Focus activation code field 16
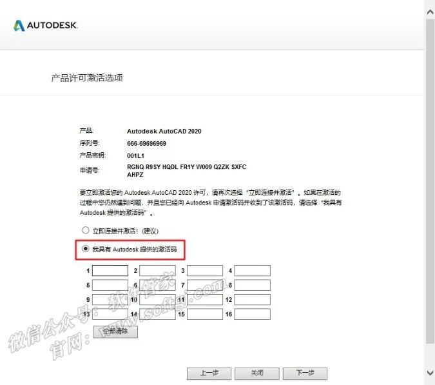 click(x=252, y=314)
